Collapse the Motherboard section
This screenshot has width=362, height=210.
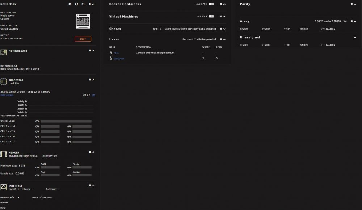93,51
